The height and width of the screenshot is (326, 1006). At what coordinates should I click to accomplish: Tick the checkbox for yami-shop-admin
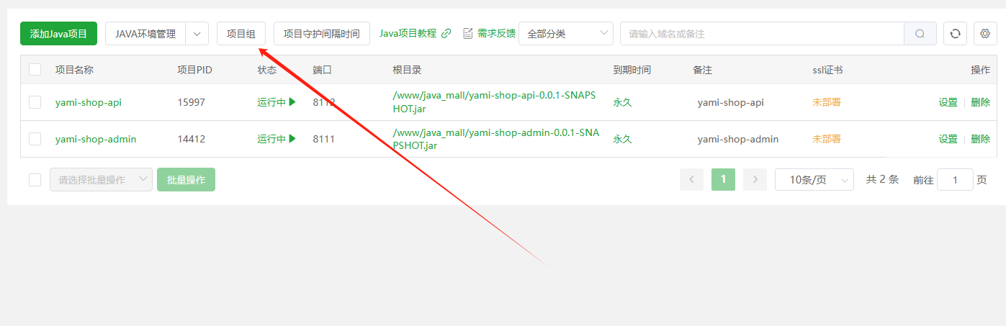click(x=35, y=139)
